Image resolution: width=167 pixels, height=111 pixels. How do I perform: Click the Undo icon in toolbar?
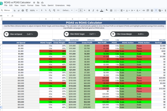click(14, 11)
